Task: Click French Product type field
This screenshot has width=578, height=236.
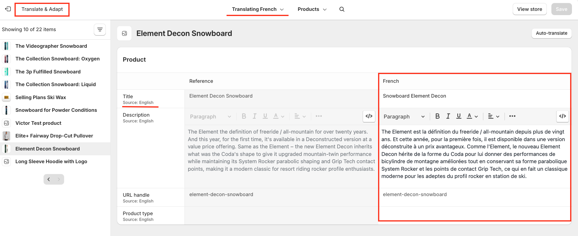Action: click(x=475, y=215)
